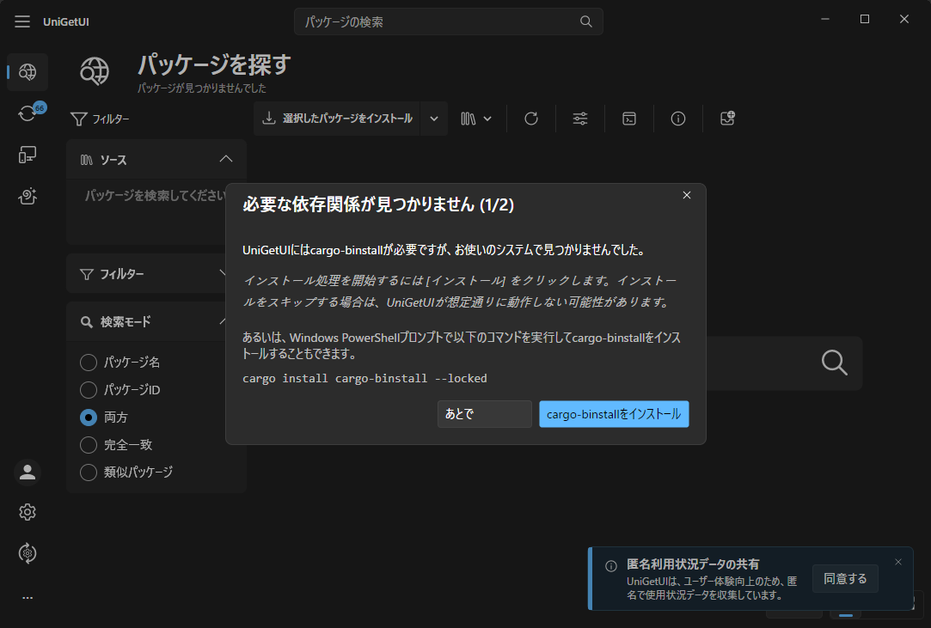Click the パッケージが見つかりませんでした subtitle

click(202, 88)
